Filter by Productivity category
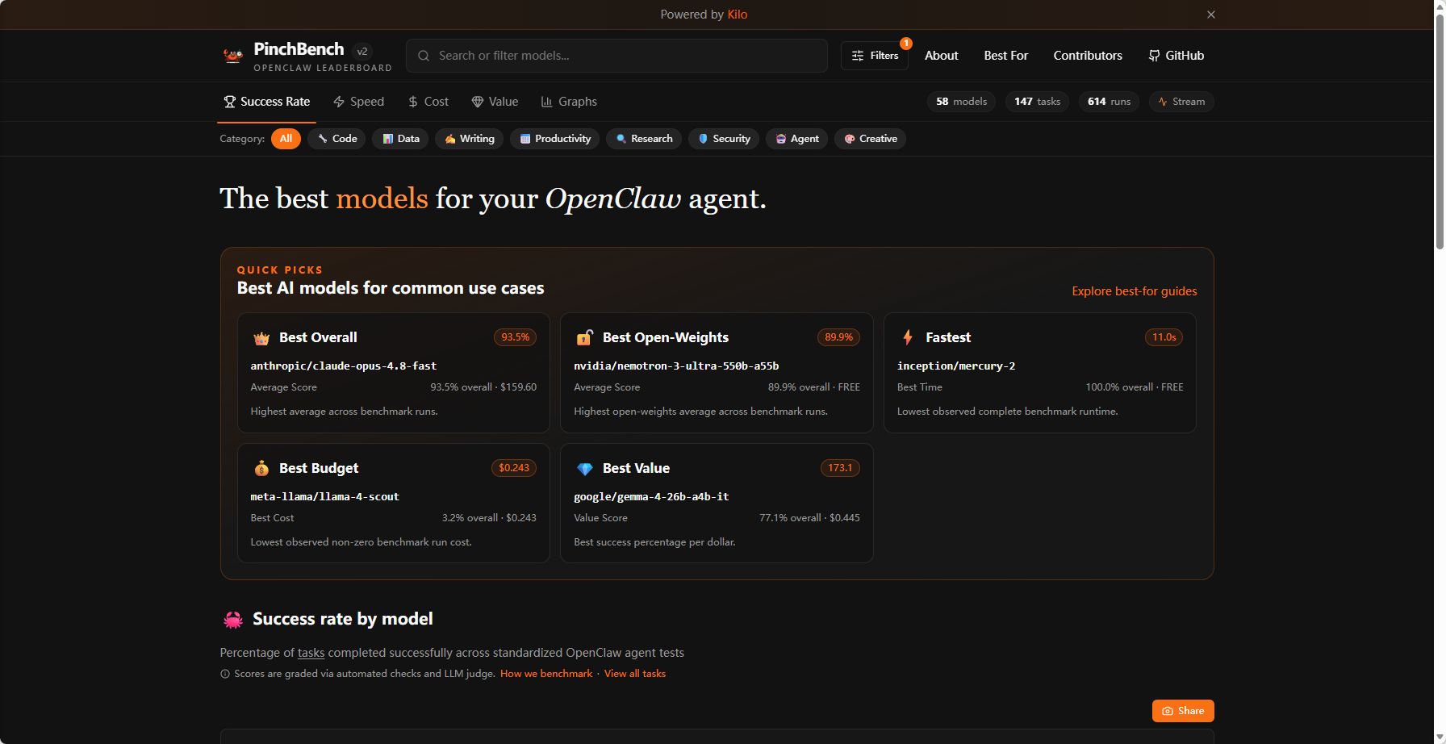The width and height of the screenshot is (1446, 744). [555, 139]
